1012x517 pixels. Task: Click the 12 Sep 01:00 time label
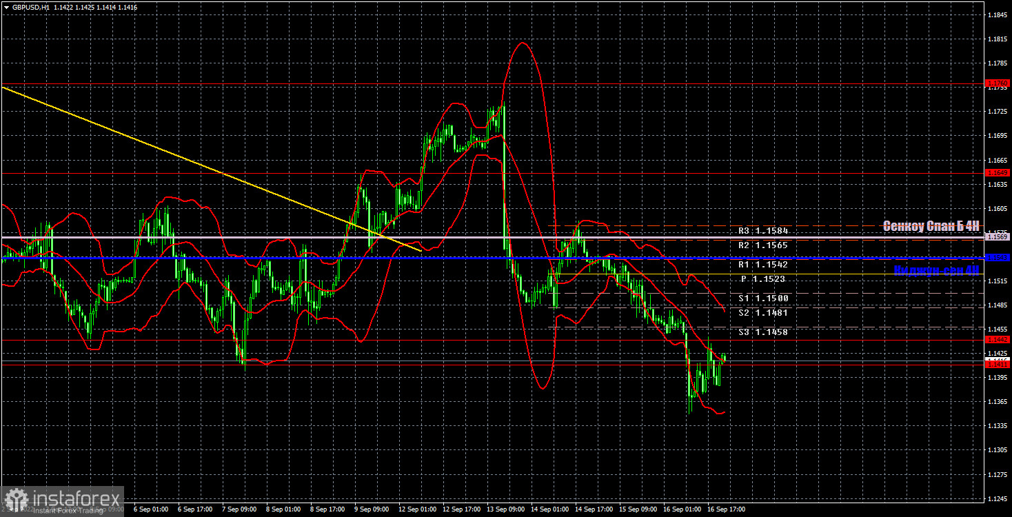click(417, 509)
